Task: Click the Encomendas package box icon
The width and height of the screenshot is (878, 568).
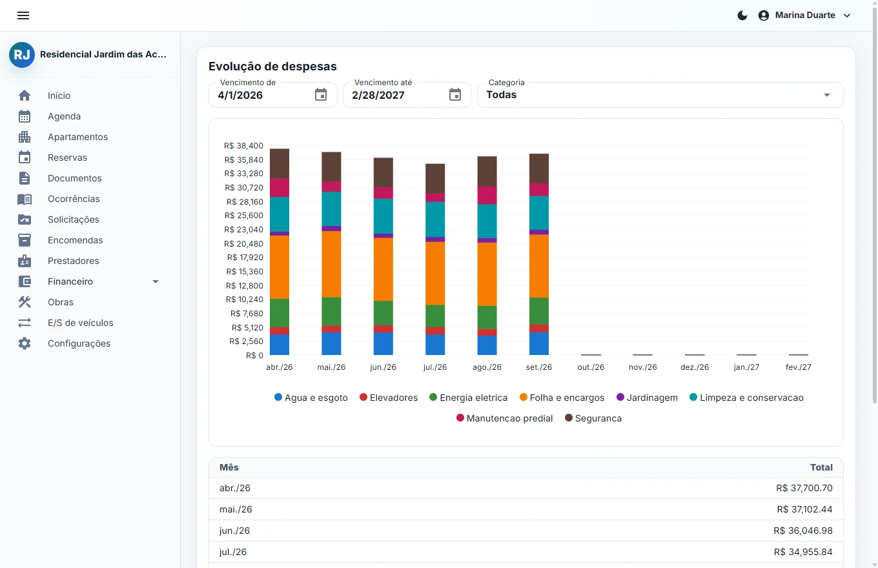Action: (x=25, y=240)
